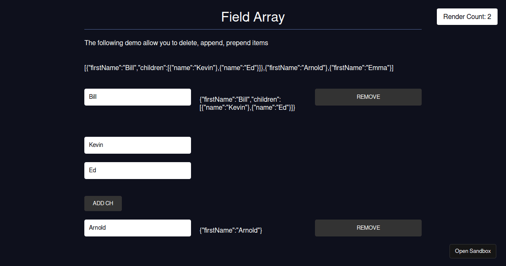Click the JSON preview beside the Bill input

click(247, 103)
